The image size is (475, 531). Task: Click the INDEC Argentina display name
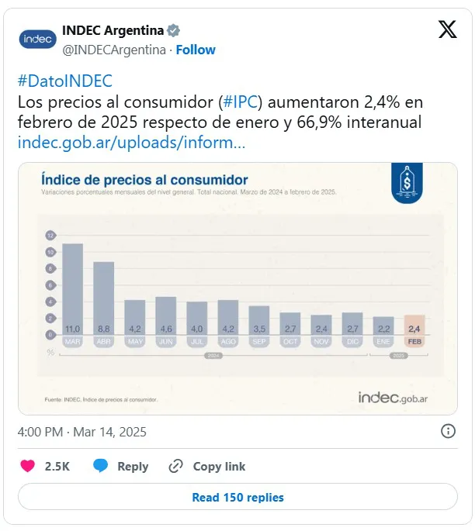coord(113,31)
